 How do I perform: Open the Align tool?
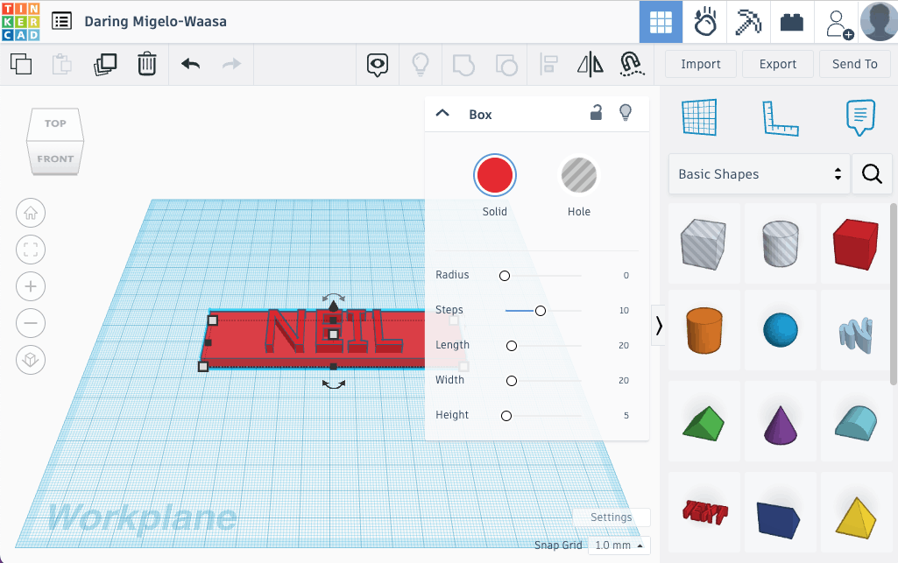coord(549,64)
